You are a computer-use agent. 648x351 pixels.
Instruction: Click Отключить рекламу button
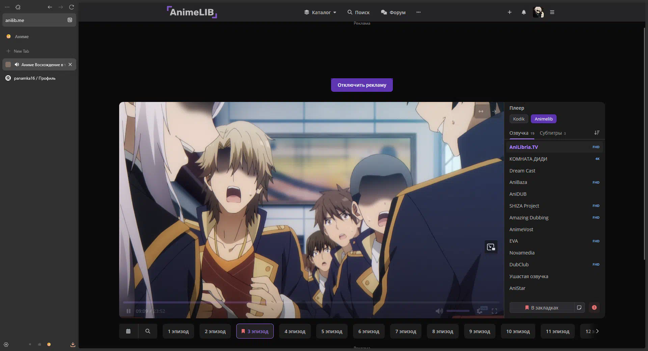click(362, 85)
